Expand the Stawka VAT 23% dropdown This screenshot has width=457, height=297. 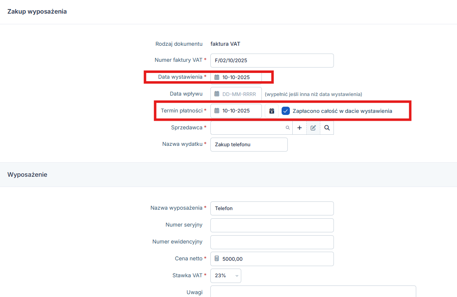[x=226, y=276]
